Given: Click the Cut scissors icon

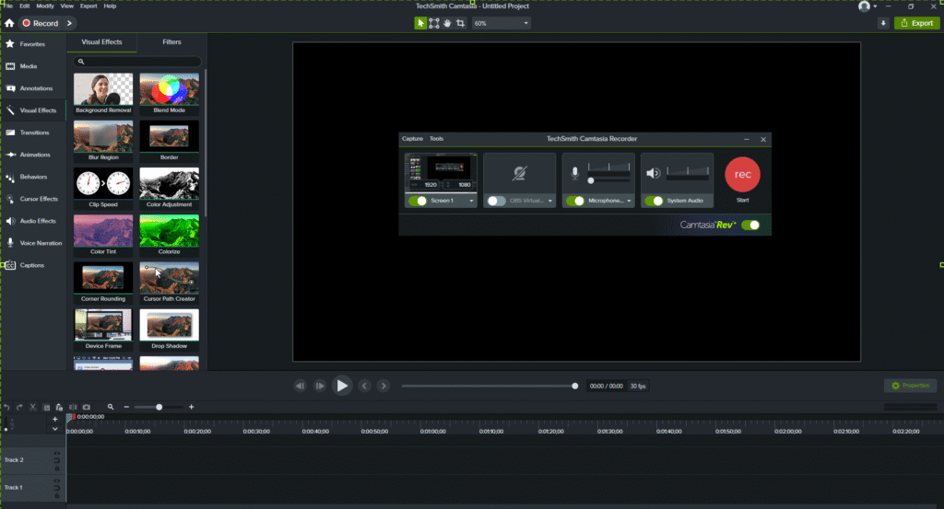Looking at the screenshot, I should [33, 407].
